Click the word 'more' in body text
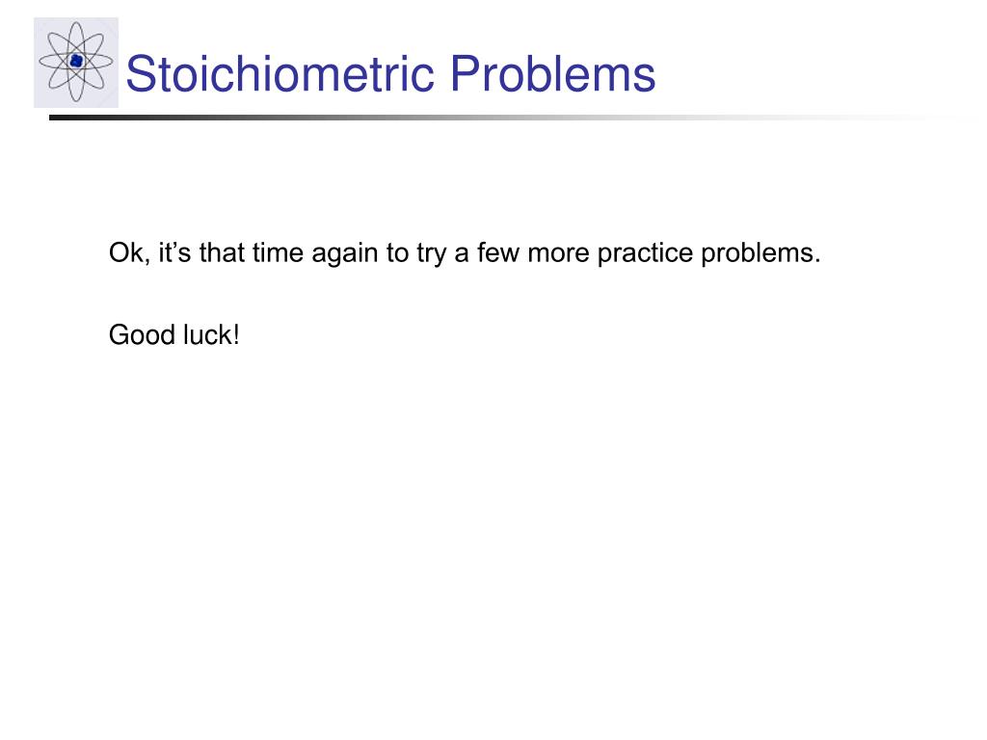The image size is (987, 740). (x=558, y=253)
